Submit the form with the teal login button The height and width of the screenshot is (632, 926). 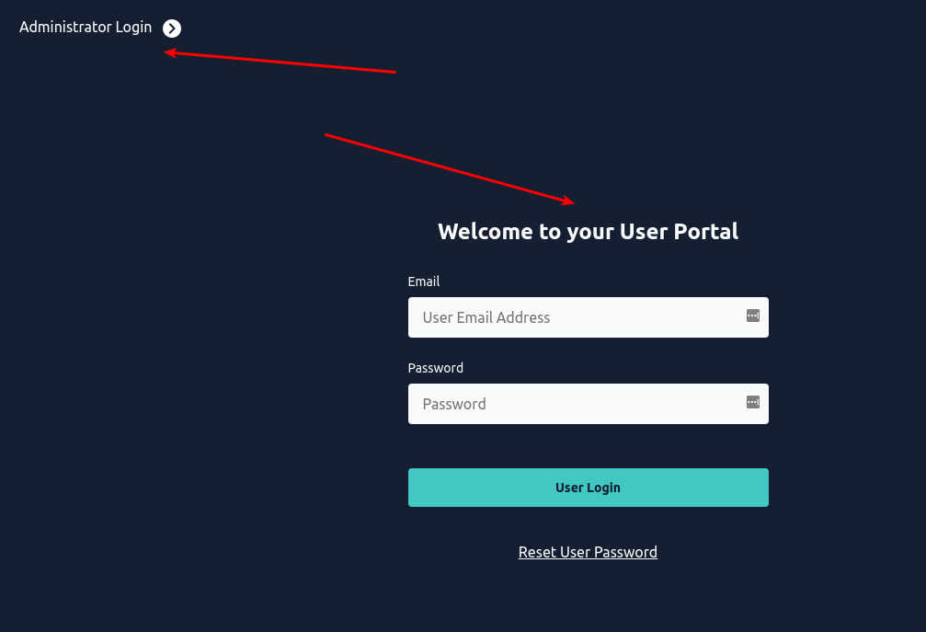(x=588, y=488)
